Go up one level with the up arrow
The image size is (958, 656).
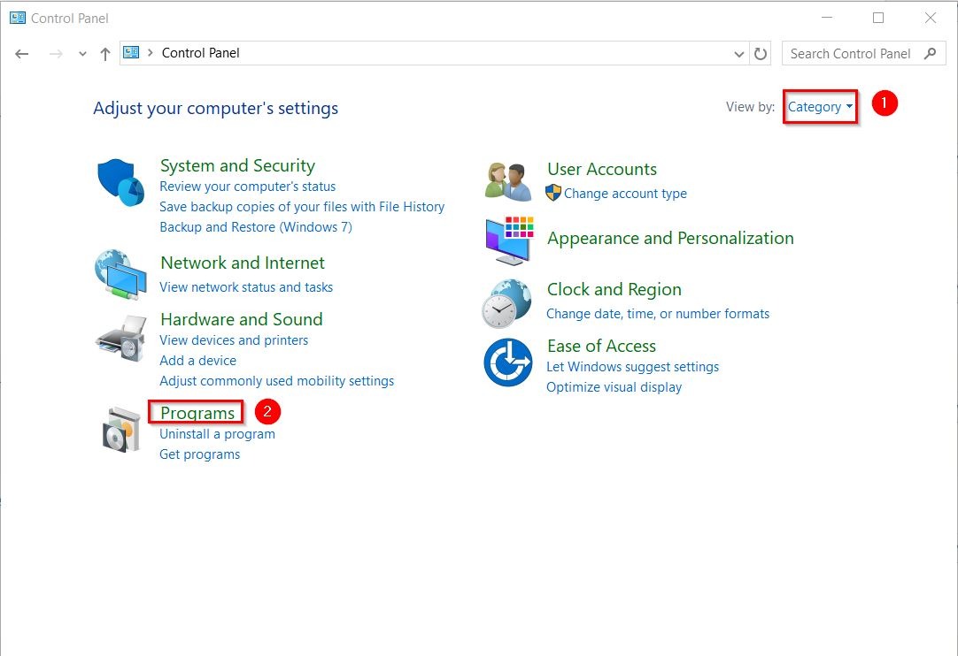pos(105,54)
